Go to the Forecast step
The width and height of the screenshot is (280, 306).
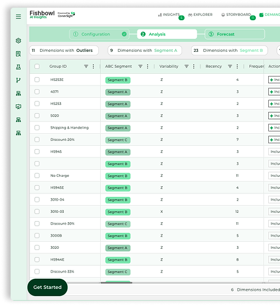click(235, 34)
